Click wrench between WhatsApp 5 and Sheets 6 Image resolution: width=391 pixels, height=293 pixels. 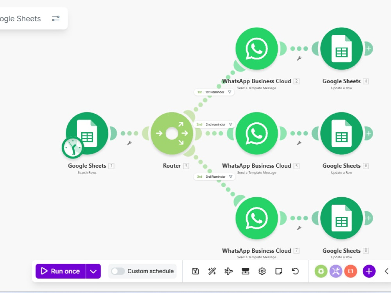point(299,143)
